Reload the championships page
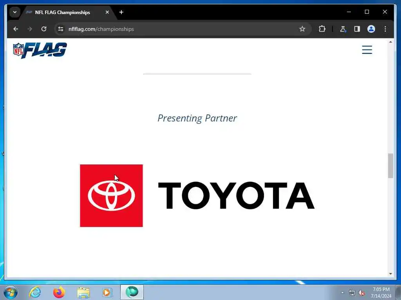This screenshot has width=401, height=300. (44, 29)
